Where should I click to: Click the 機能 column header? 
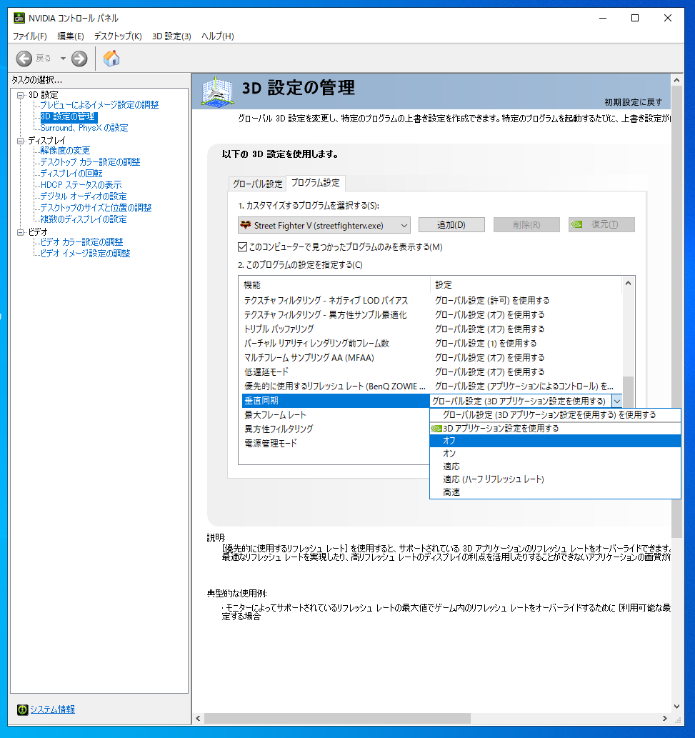tap(334, 285)
